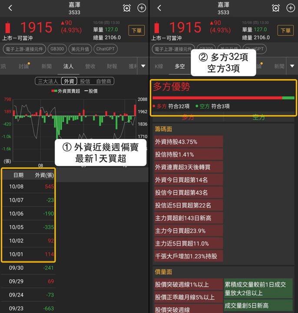Tap 千張大戶增加1.23%持股 item
Screen dimensions: 298x313
189,256
